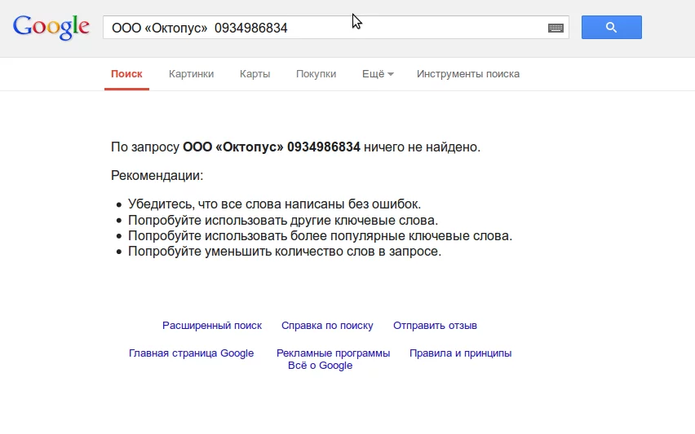Click the Рекомендации heading text
Screen dimensions: 695x434
(x=157, y=175)
